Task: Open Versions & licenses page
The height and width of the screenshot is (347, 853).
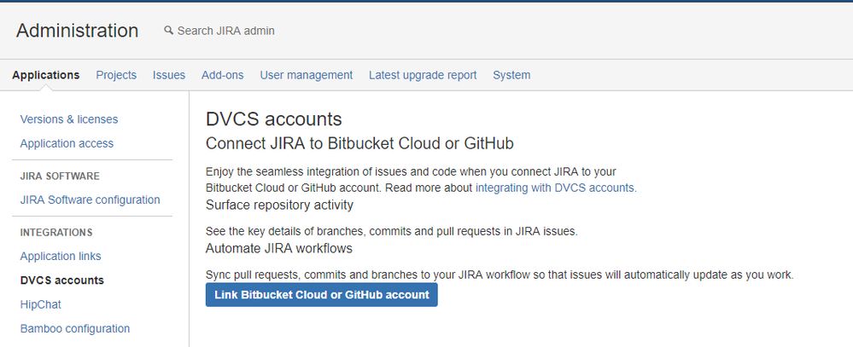Action: tap(69, 119)
